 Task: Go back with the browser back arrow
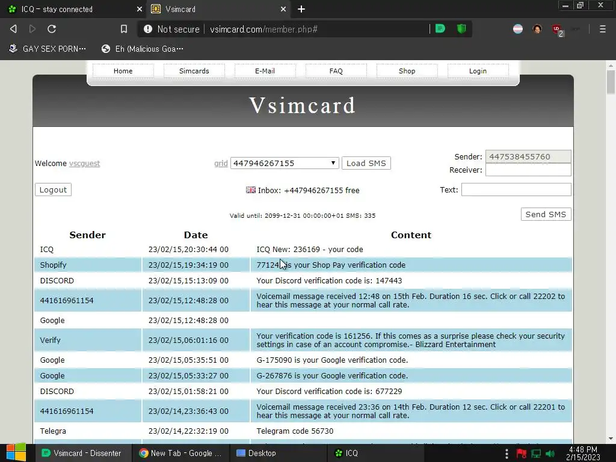click(13, 29)
